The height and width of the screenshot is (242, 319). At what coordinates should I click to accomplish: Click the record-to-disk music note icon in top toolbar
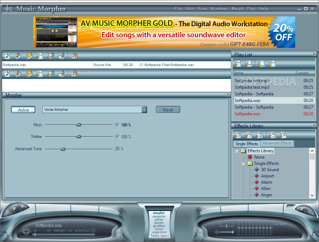point(61,56)
